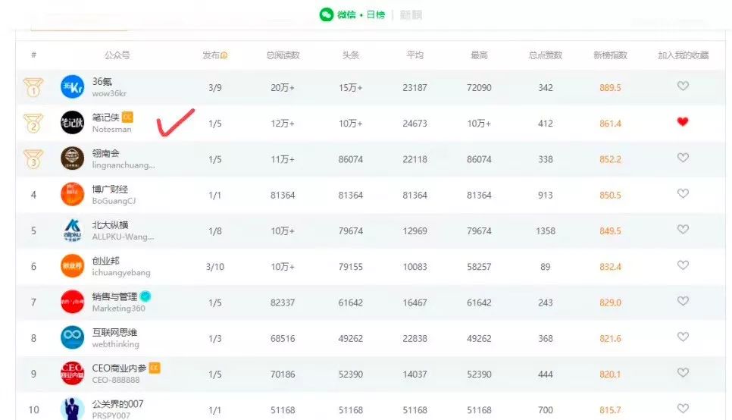This screenshot has height=420, width=732.
Task: Click the Marketing360 account ID
Action: click(118, 309)
